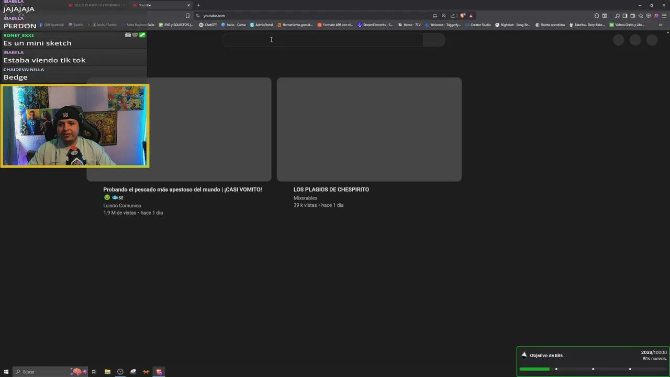Viewport: 670px width, 377px height.
Task: Click the streamer webcam overlay
Action: tap(75, 126)
